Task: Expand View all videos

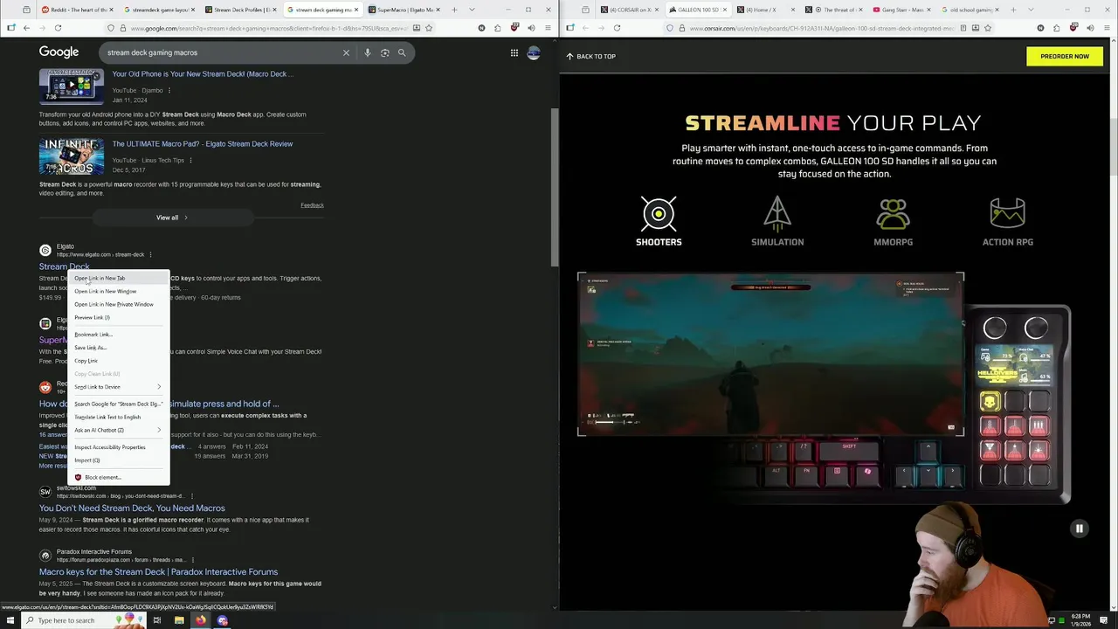Action: tap(171, 218)
